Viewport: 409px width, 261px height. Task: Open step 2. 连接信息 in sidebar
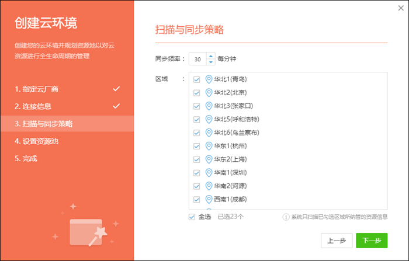(33, 106)
